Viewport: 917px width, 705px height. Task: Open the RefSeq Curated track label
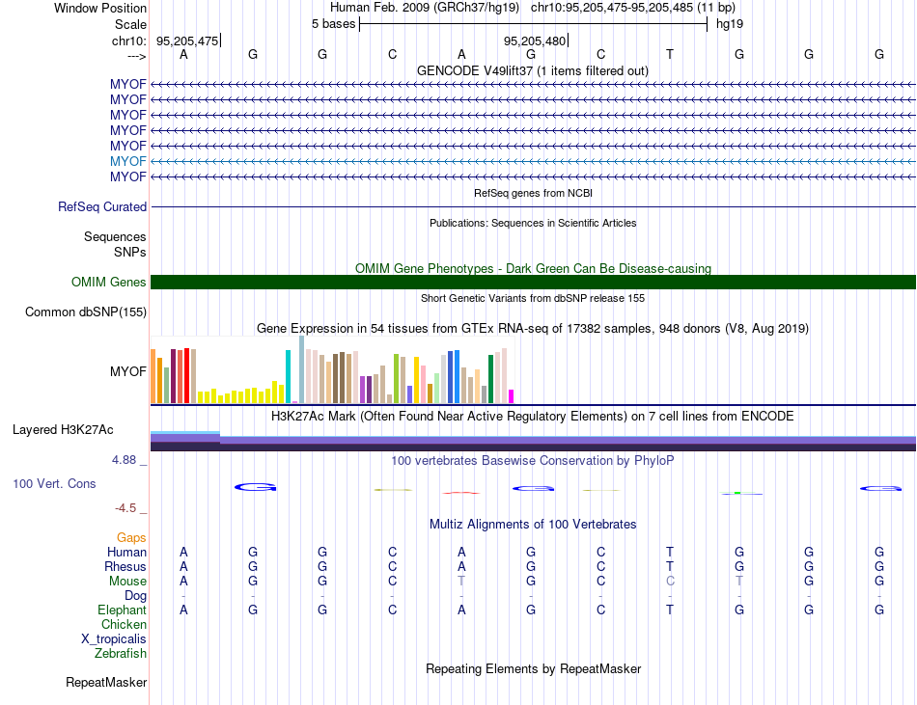click(x=102, y=206)
